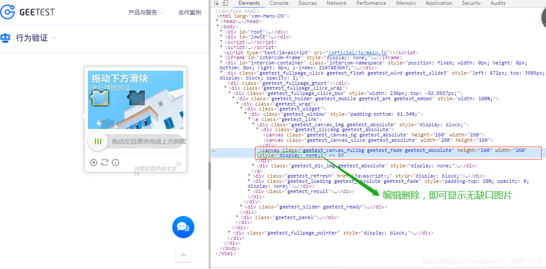Click the robot icon beside 行为验证
Image resolution: width=546 pixels, height=269 pixels.
[x=5, y=38]
